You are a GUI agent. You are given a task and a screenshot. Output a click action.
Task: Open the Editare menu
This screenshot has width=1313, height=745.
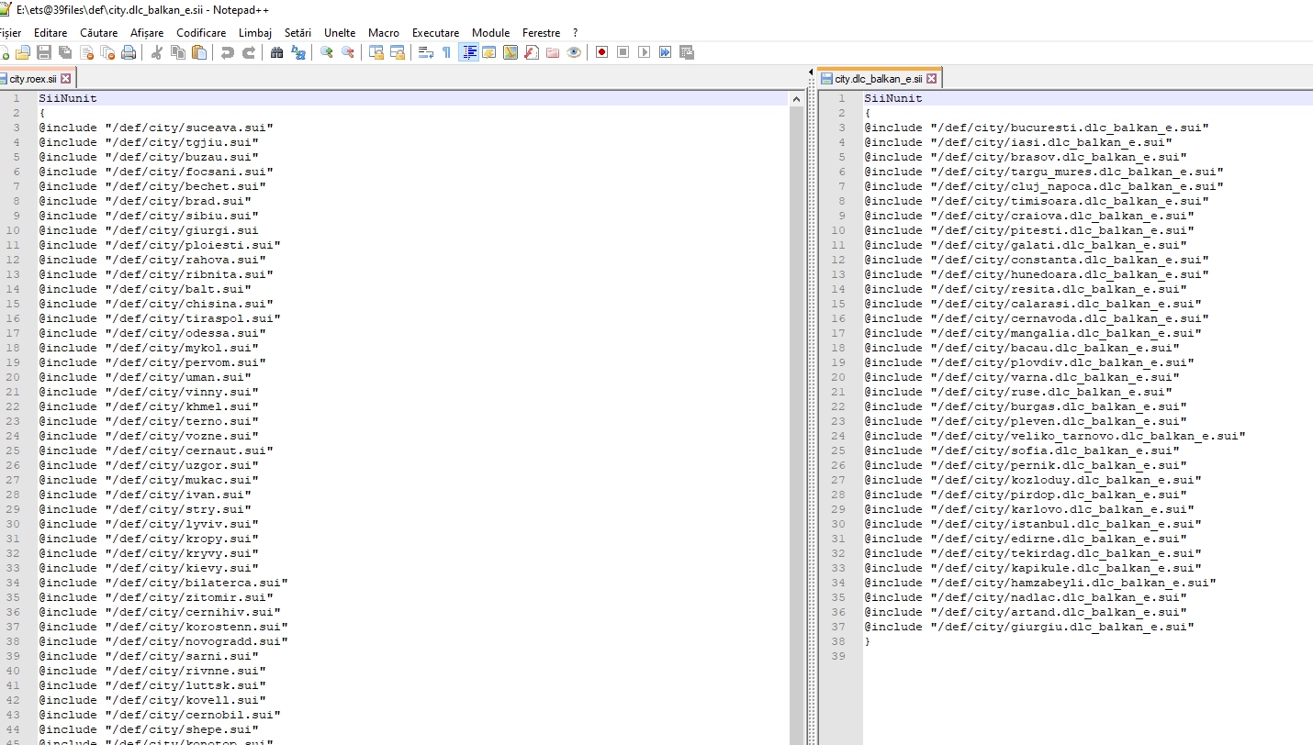[50, 33]
